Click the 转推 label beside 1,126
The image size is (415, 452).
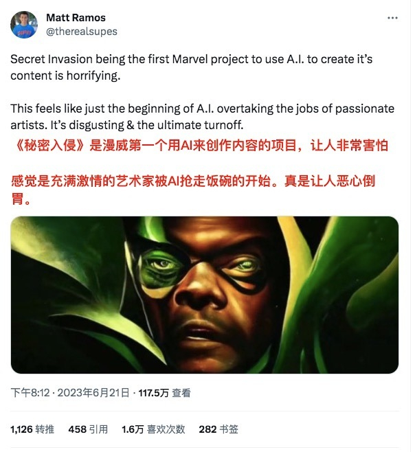click(45, 429)
